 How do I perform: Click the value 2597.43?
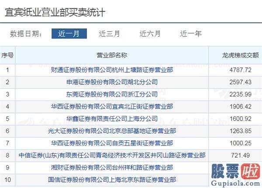(241, 82)
